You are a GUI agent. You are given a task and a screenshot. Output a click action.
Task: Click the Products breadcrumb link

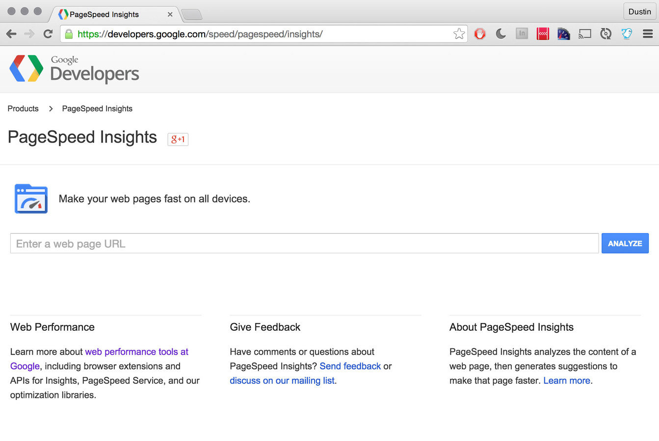coord(23,109)
